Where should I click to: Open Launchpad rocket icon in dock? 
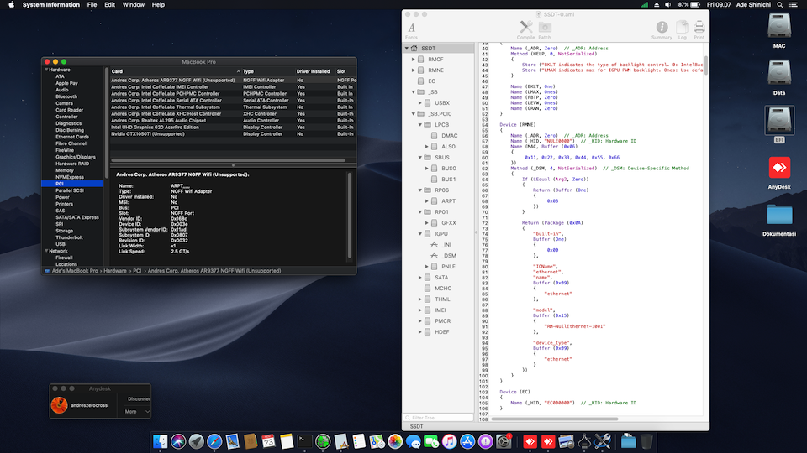tap(196, 441)
